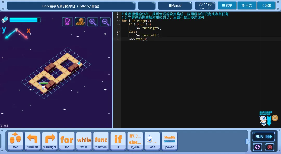Zoom in on the game map

[92, 22]
